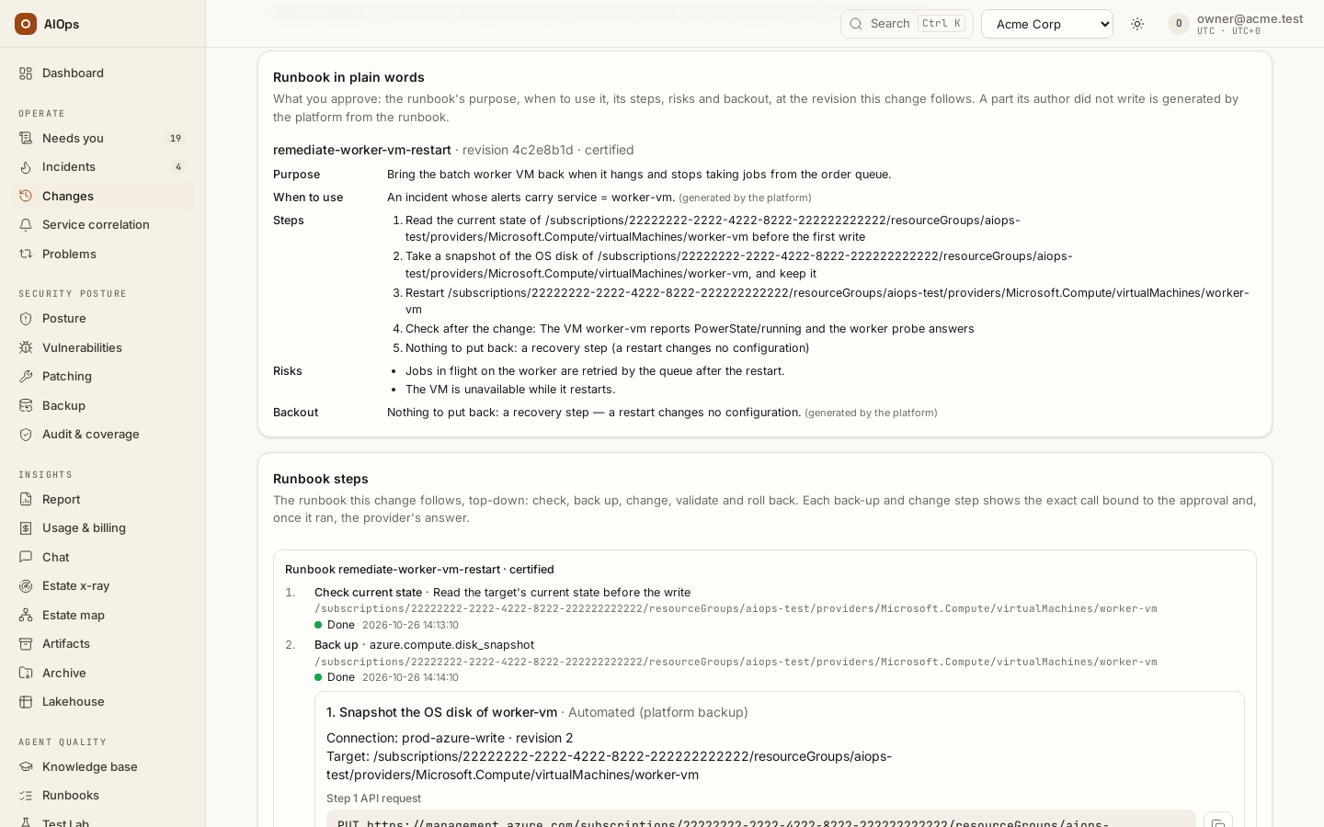Click the Changes history icon

tap(26, 197)
